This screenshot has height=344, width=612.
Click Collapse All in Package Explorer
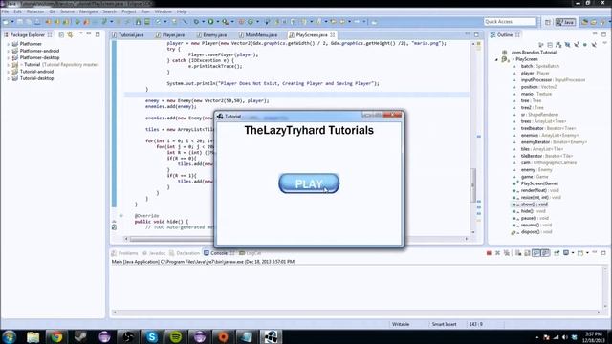[61, 35]
